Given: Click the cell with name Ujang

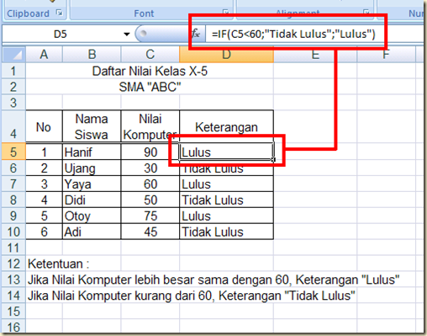Looking at the screenshot, I should tap(92, 168).
